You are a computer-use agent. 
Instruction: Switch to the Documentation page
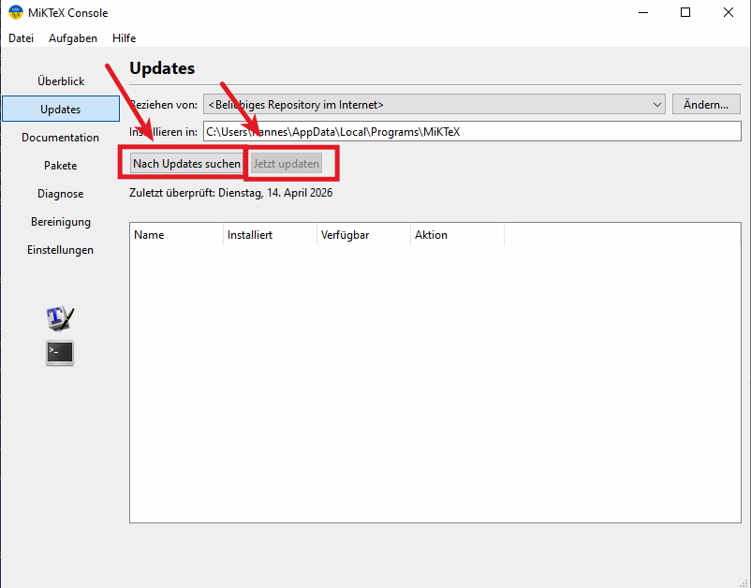tap(61, 138)
